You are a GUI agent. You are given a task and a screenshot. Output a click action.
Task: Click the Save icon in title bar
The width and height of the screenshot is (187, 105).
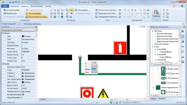tap(13, 2)
